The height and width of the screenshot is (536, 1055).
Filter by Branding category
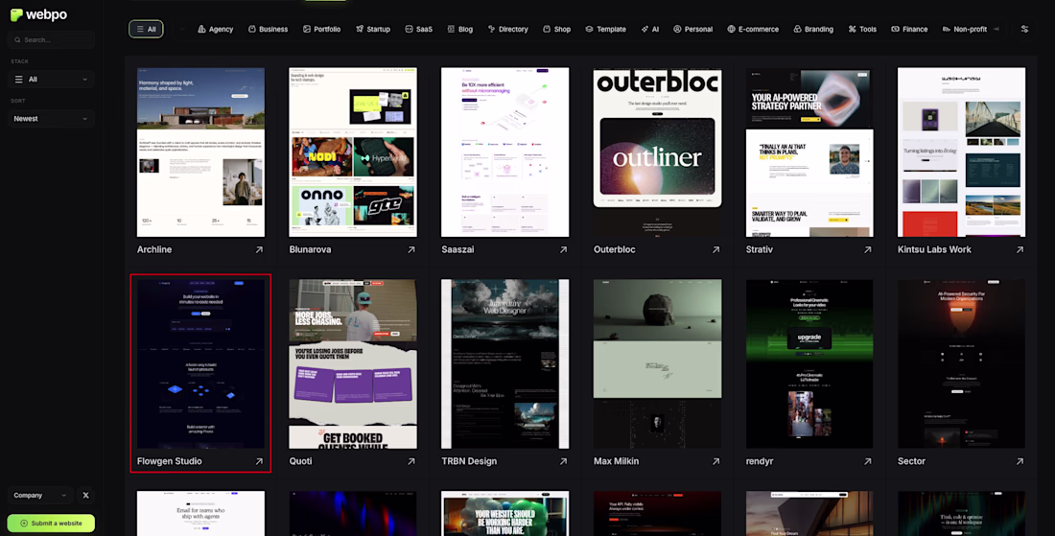pyautogui.click(x=812, y=29)
